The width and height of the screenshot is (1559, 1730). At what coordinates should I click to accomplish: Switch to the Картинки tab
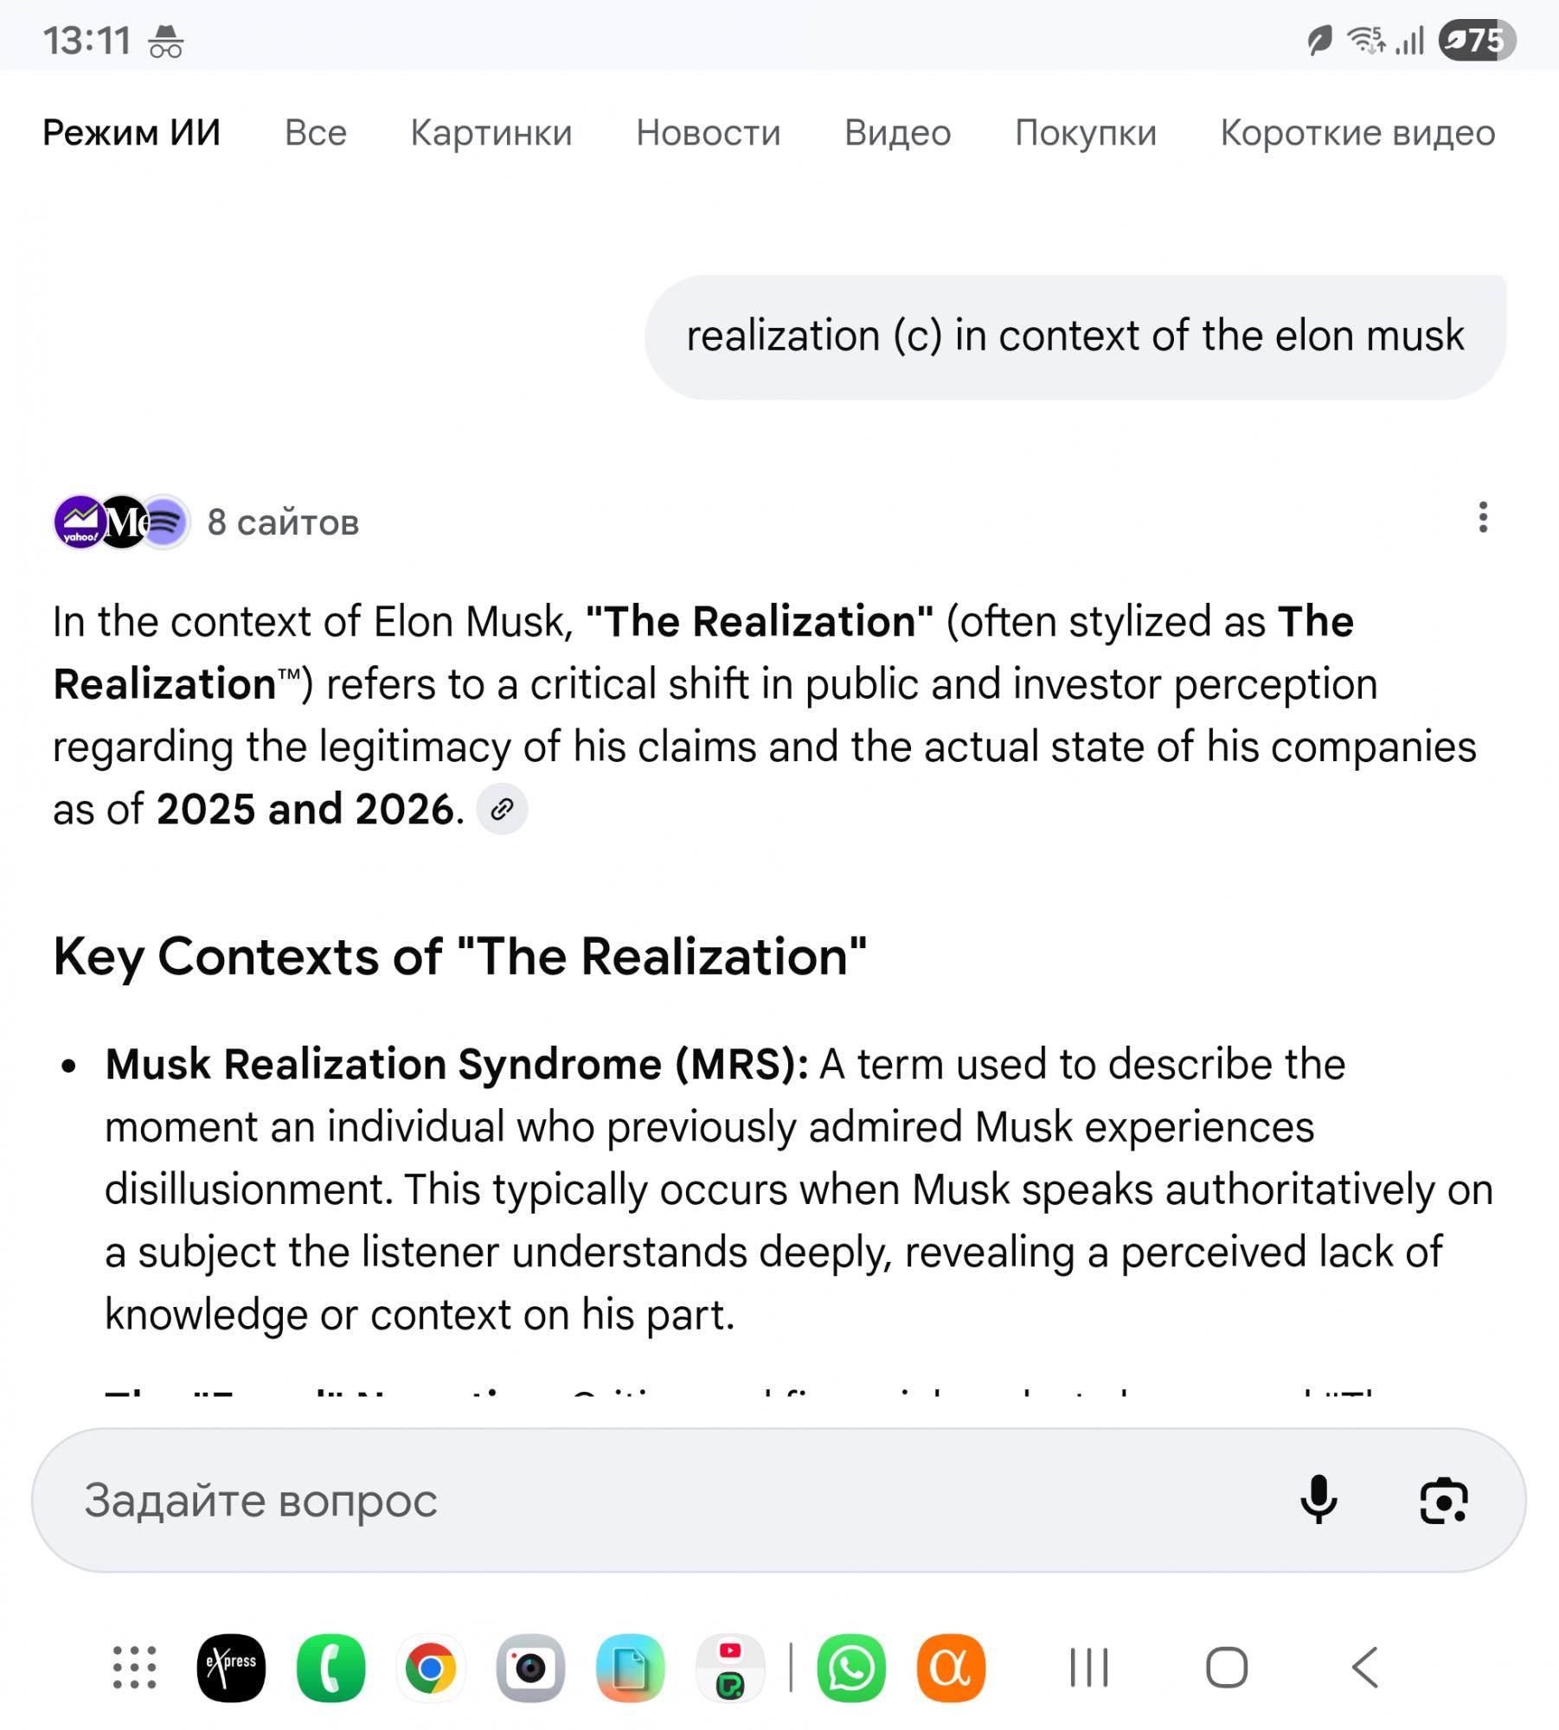tap(491, 133)
